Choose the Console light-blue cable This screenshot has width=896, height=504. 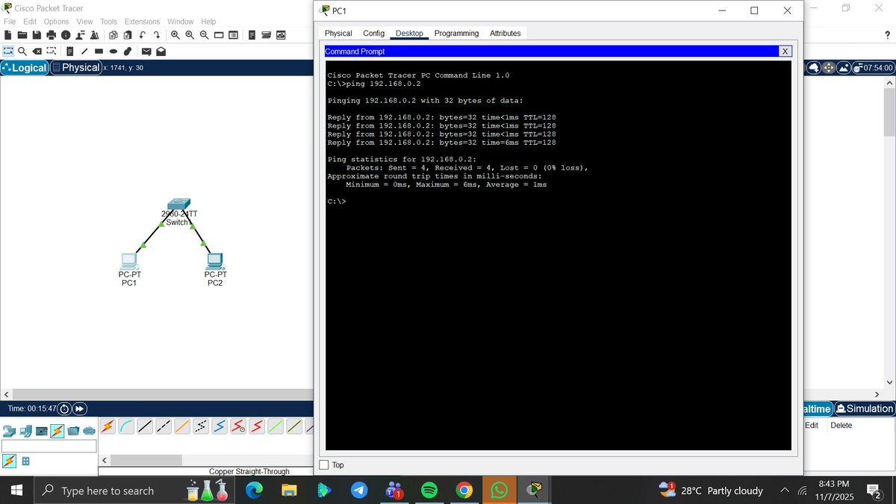tap(126, 426)
